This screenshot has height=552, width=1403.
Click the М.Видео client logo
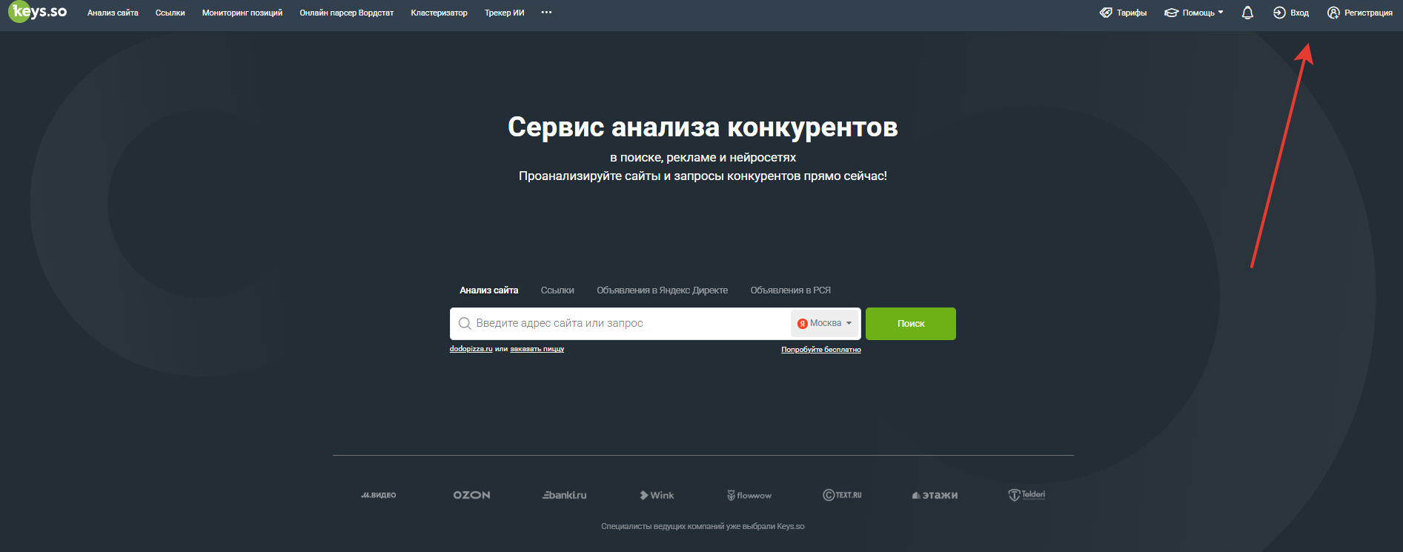[378, 495]
